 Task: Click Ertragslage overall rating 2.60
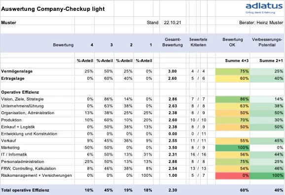click(x=173, y=78)
